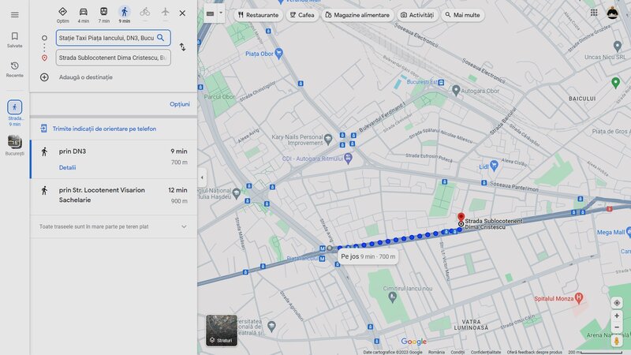Select cycling travel mode
Screen dimensions: 631x355
coord(145,13)
